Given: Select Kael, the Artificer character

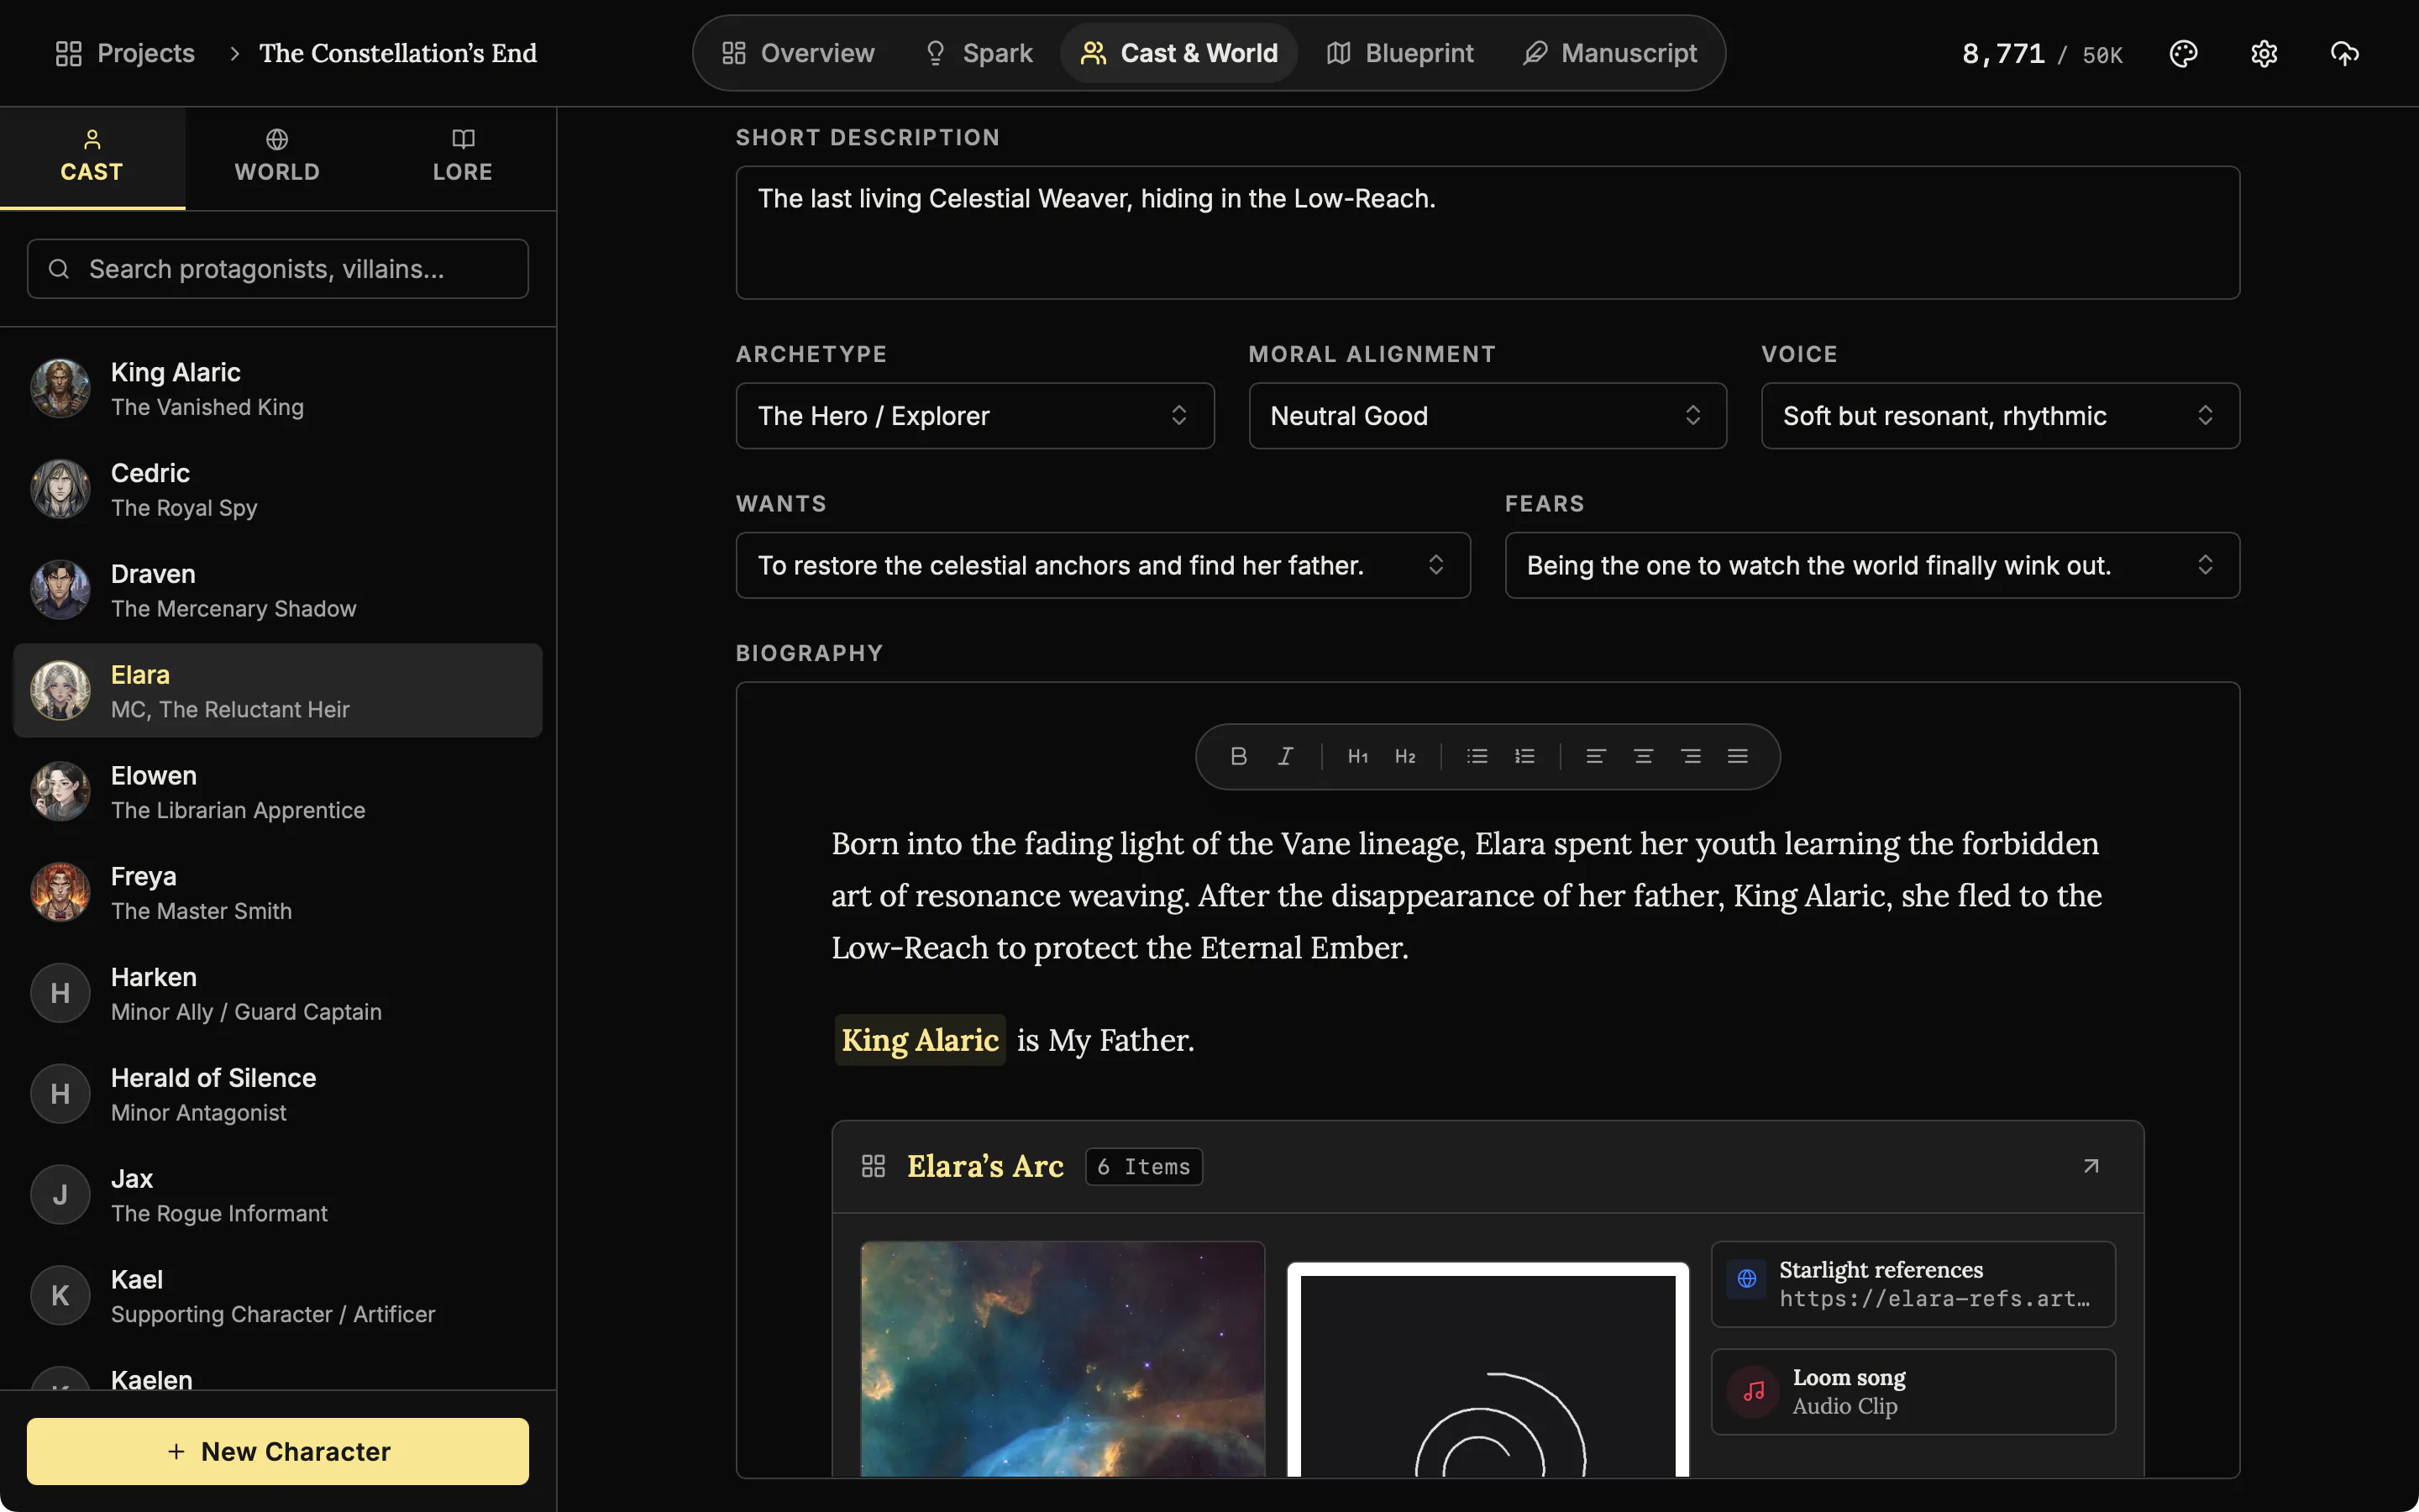Looking at the screenshot, I should (277, 1296).
